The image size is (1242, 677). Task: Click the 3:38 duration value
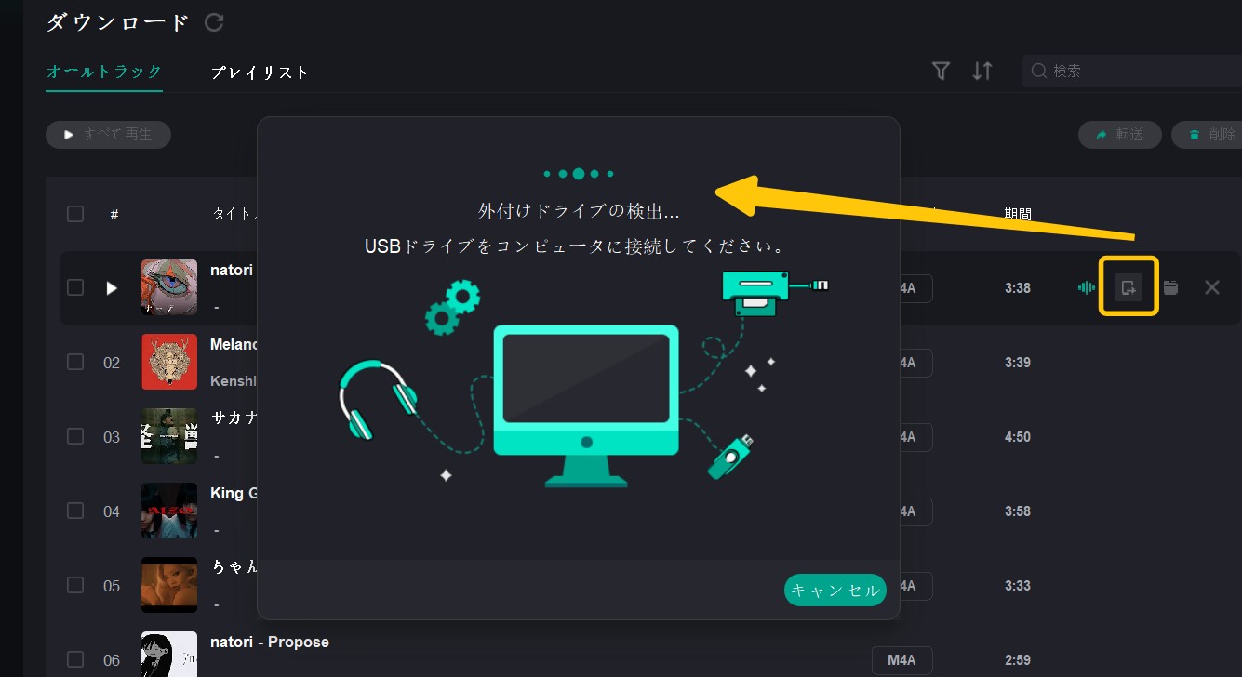coord(1018,288)
